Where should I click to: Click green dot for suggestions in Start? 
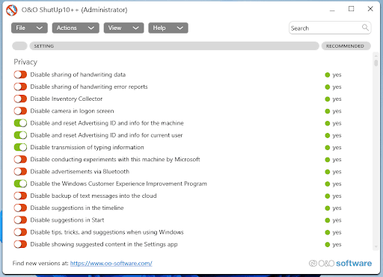328,220
